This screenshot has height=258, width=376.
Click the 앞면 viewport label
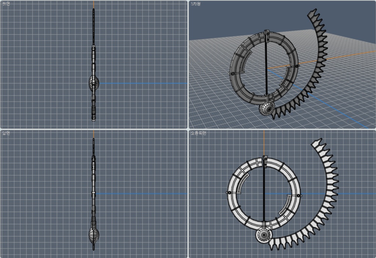point(7,132)
